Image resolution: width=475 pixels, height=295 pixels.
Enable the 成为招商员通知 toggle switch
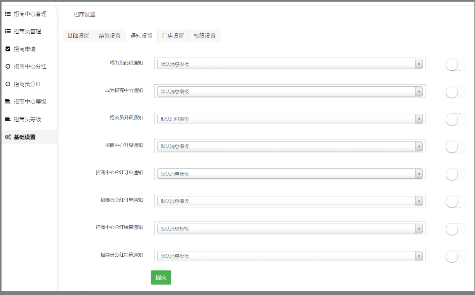[x=455, y=65]
